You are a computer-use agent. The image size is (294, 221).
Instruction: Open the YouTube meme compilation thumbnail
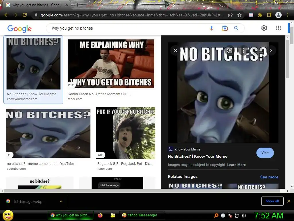(x=48, y=134)
